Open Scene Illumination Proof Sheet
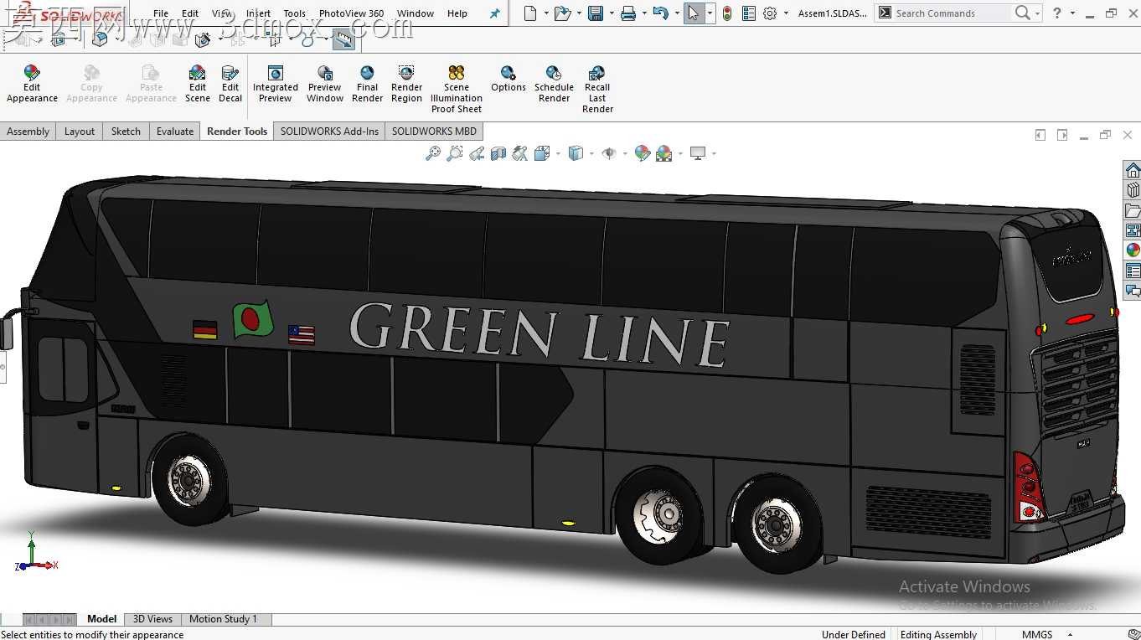This screenshot has width=1141, height=640. click(457, 89)
